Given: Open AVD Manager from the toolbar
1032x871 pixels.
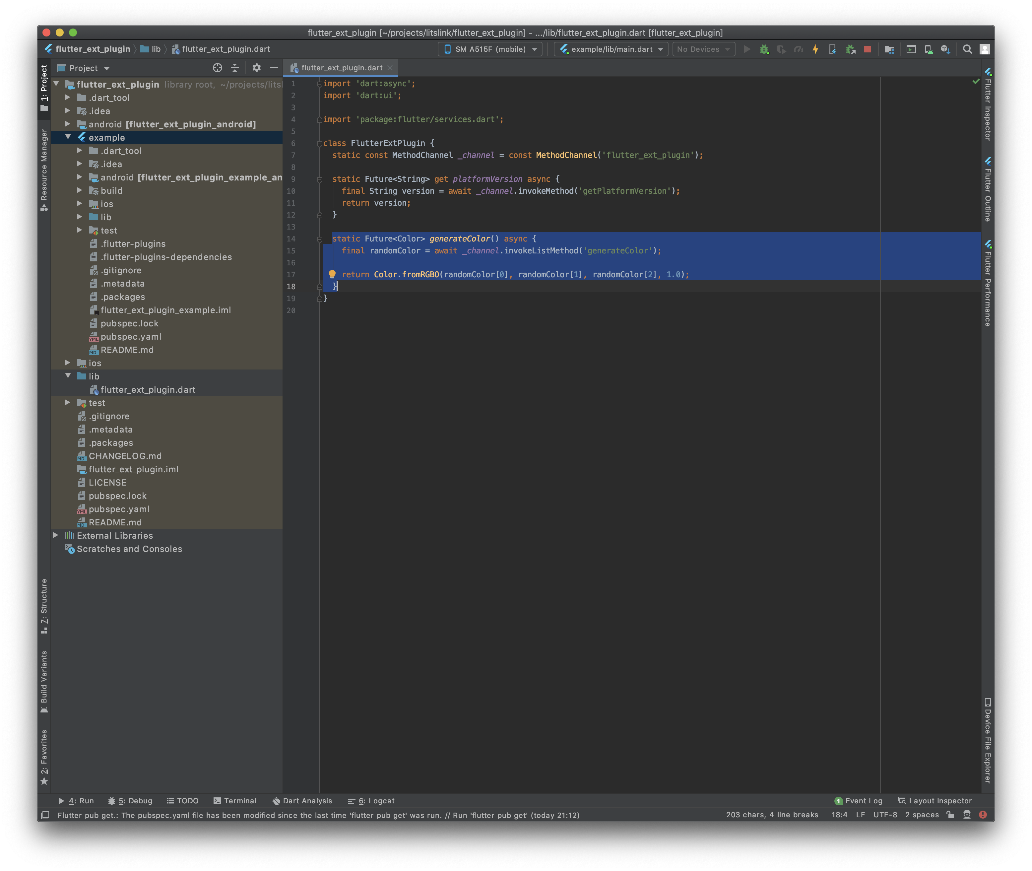Looking at the screenshot, I should pos(928,49).
